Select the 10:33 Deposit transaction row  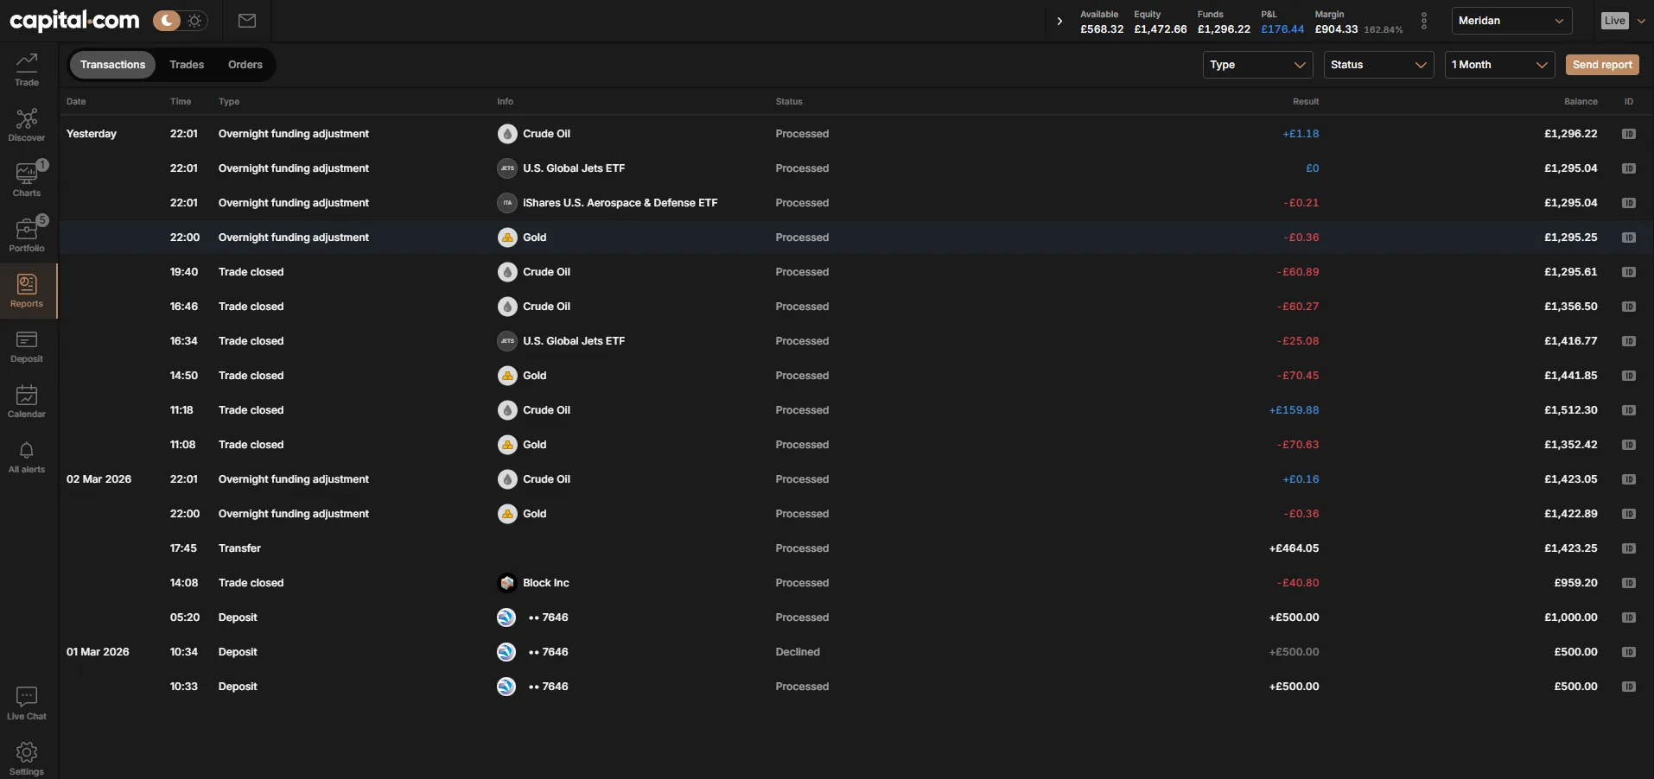(856, 687)
